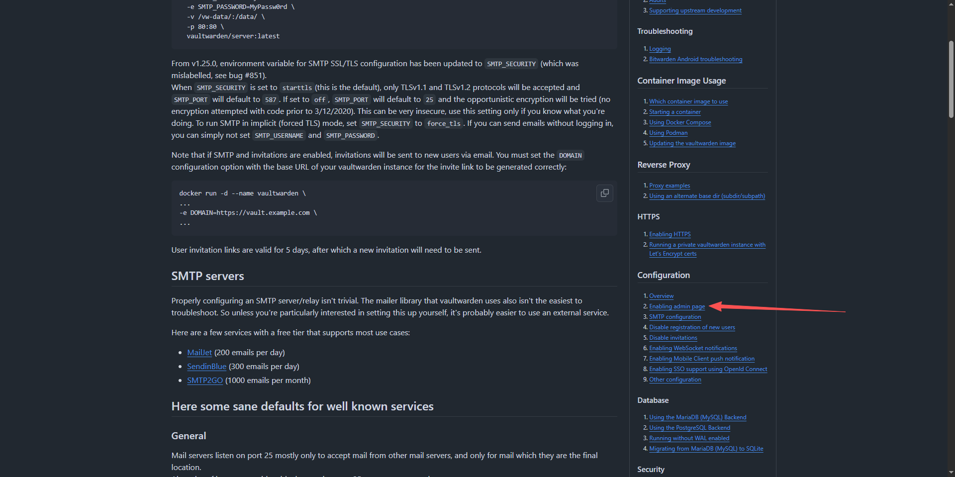Open the MailJet link

[x=199, y=353]
